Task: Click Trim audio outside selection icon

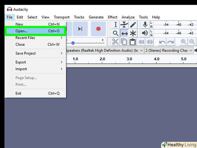Action: click(141, 42)
